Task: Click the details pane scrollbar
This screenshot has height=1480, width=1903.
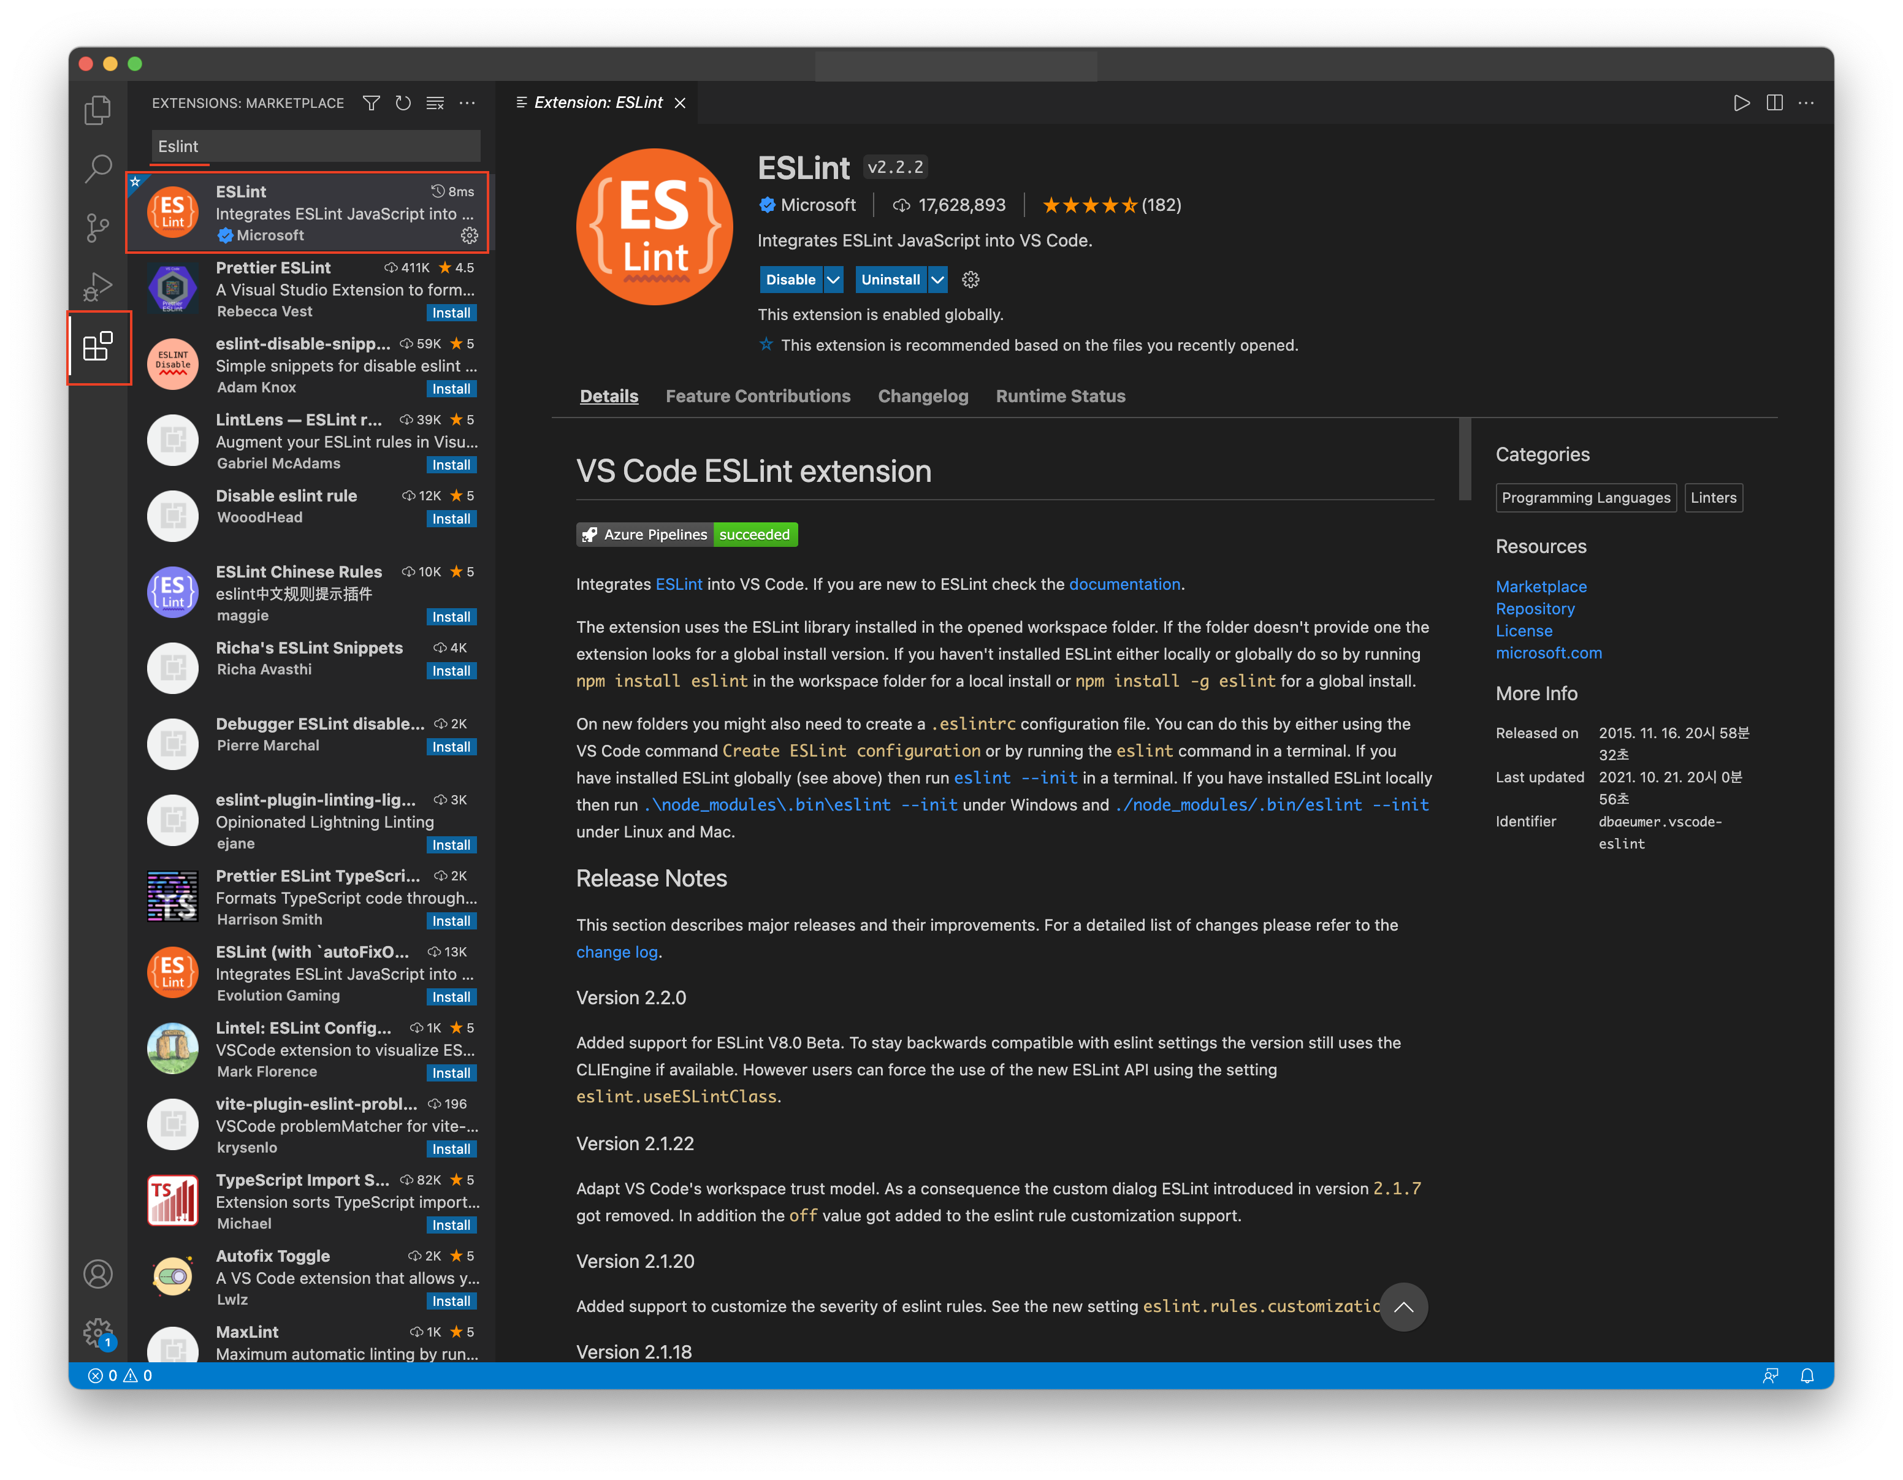Action: pos(1465,459)
